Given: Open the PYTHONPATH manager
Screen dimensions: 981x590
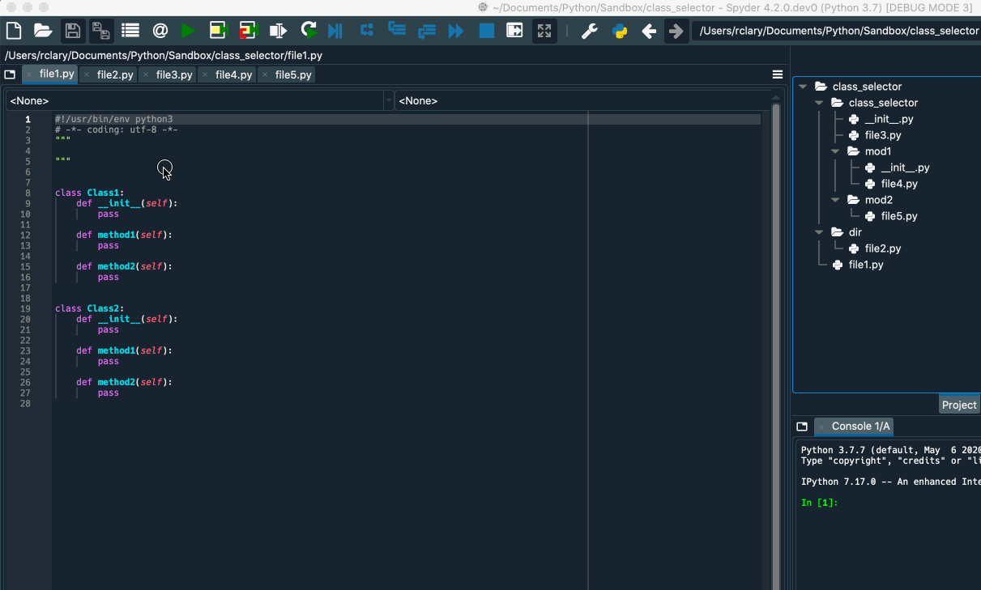Looking at the screenshot, I should (x=619, y=31).
